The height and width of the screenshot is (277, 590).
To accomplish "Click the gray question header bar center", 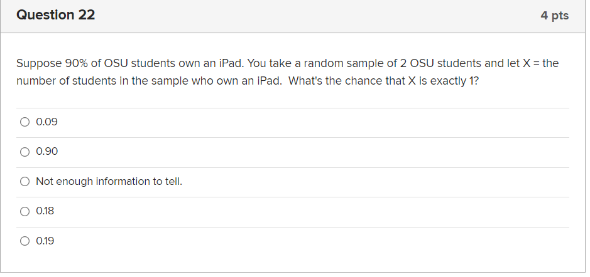I will 293,16.
